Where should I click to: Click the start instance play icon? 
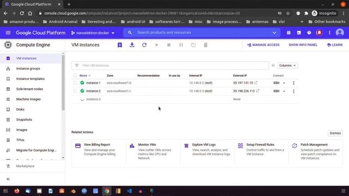157,45
